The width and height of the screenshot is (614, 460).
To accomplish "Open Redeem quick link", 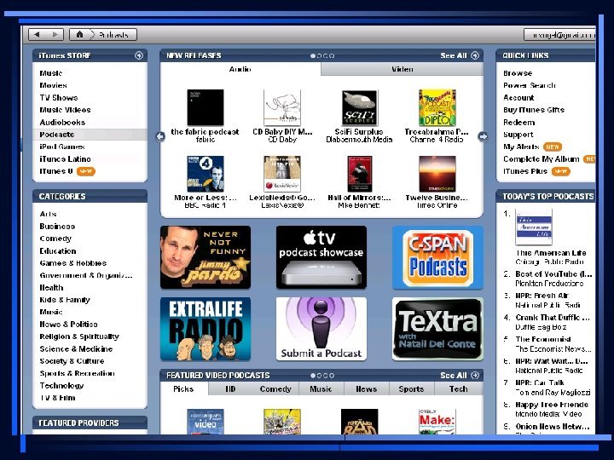I will point(518,123).
